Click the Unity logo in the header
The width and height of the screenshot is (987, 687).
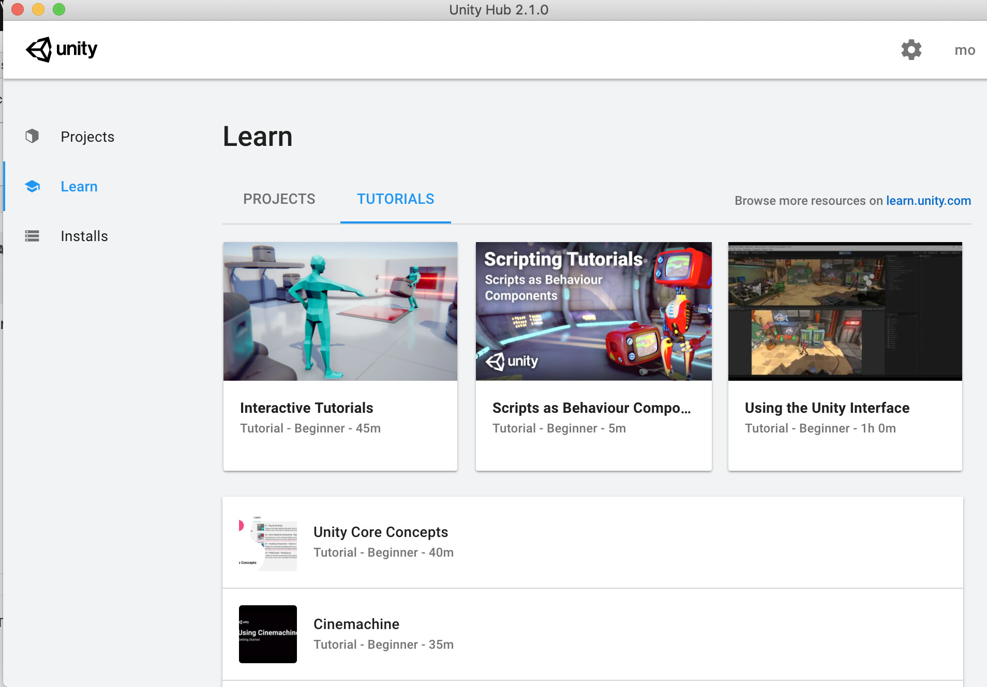pyautogui.click(x=62, y=50)
